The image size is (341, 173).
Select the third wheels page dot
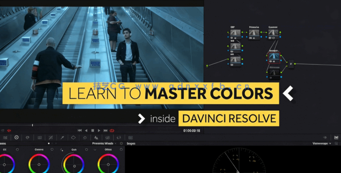click(56, 143)
